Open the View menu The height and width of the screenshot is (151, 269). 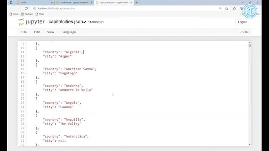point(50,32)
